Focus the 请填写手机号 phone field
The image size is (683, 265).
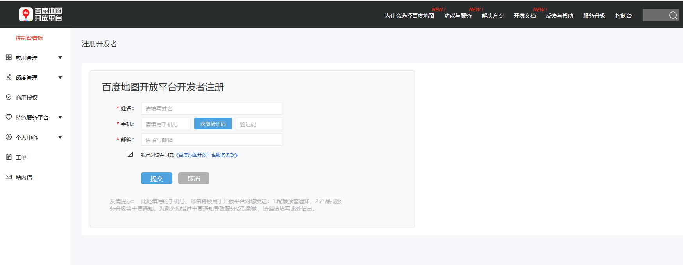click(x=166, y=124)
